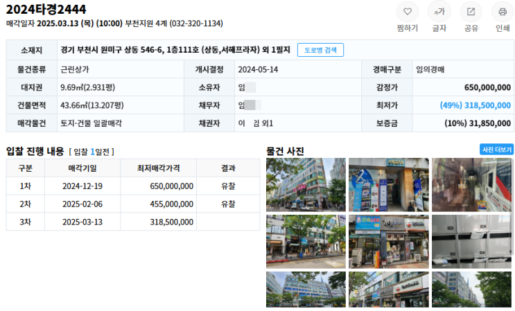Click the 유찰 result in 2차 row
The image size is (515, 311).
228,204
